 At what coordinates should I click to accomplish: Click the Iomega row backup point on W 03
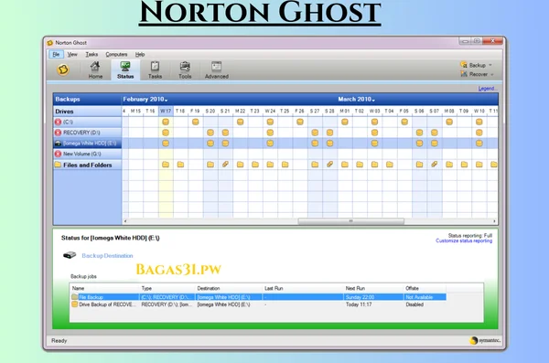point(374,144)
